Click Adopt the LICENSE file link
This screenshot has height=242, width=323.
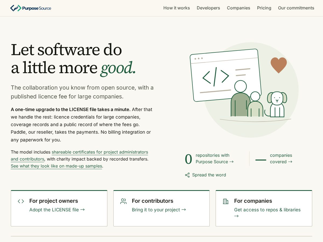[x=57, y=210]
